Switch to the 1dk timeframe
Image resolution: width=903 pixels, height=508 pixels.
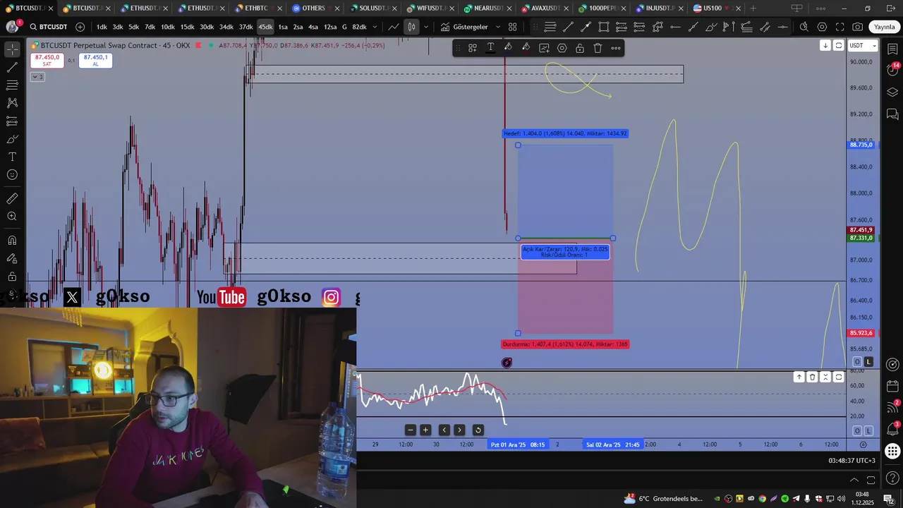pyautogui.click(x=102, y=27)
